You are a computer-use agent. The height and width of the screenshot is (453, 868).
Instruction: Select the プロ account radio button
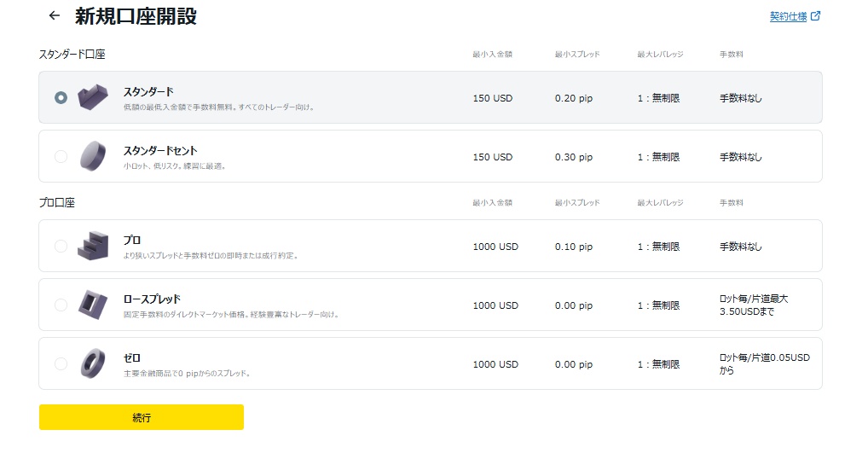(x=61, y=246)
